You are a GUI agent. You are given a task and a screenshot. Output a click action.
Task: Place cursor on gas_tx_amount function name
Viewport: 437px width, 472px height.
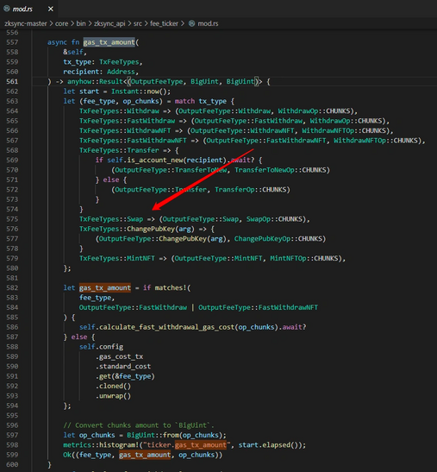(x=109, y=42)
